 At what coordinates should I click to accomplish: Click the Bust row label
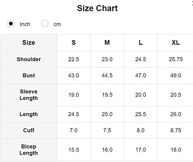coord(29,75)
